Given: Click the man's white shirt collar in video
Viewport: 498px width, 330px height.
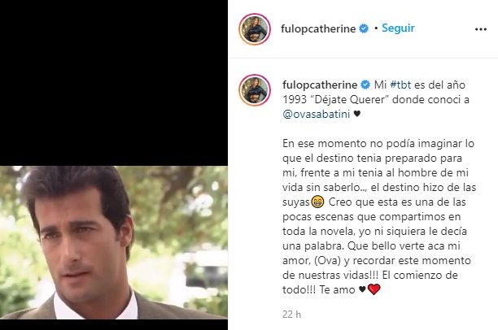Looking at the screenshot, I should [x=95, y=306].
